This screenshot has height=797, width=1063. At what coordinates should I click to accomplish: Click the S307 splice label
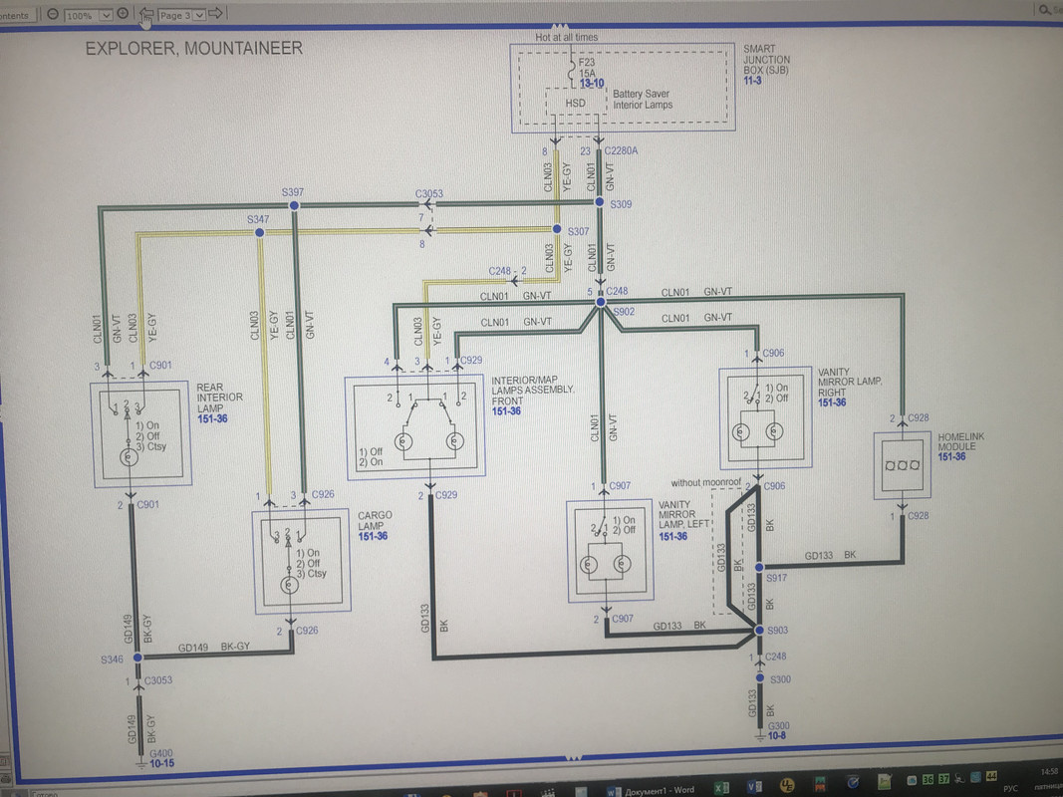(578, 231)
